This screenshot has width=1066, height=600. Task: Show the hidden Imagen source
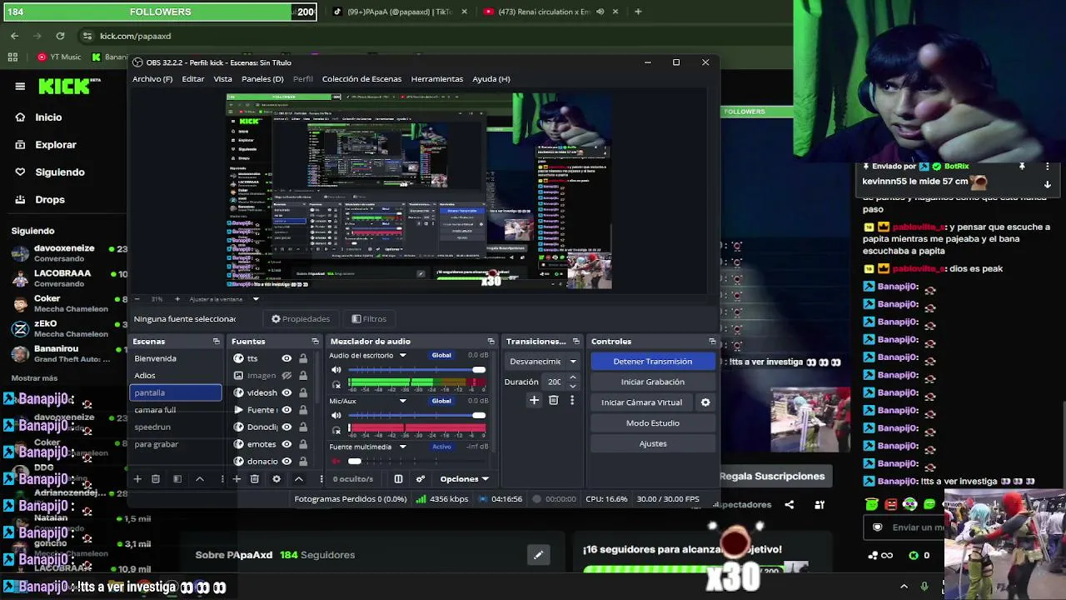(x=286, y=376)
